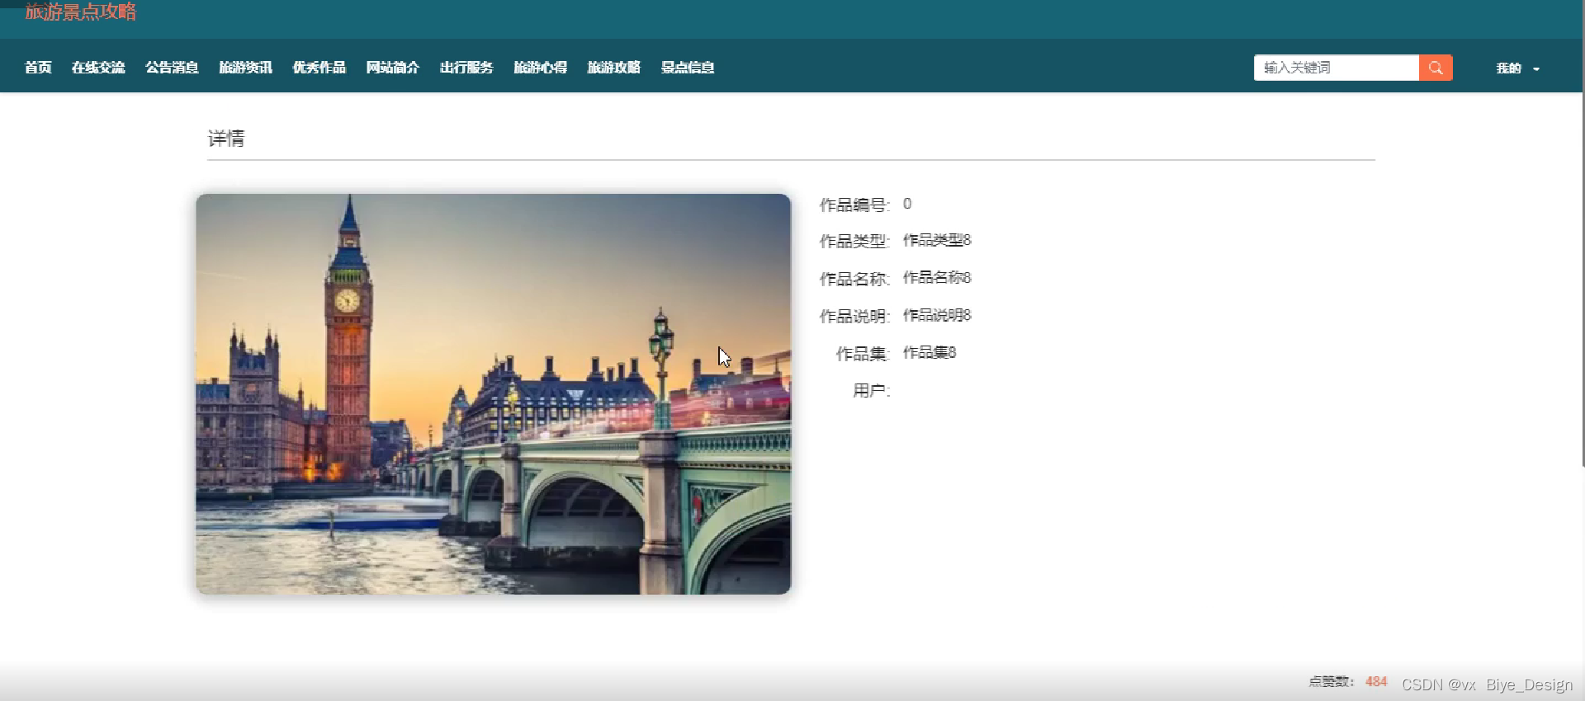
Task: Click the 用户 field label
Action: (871, 391)
